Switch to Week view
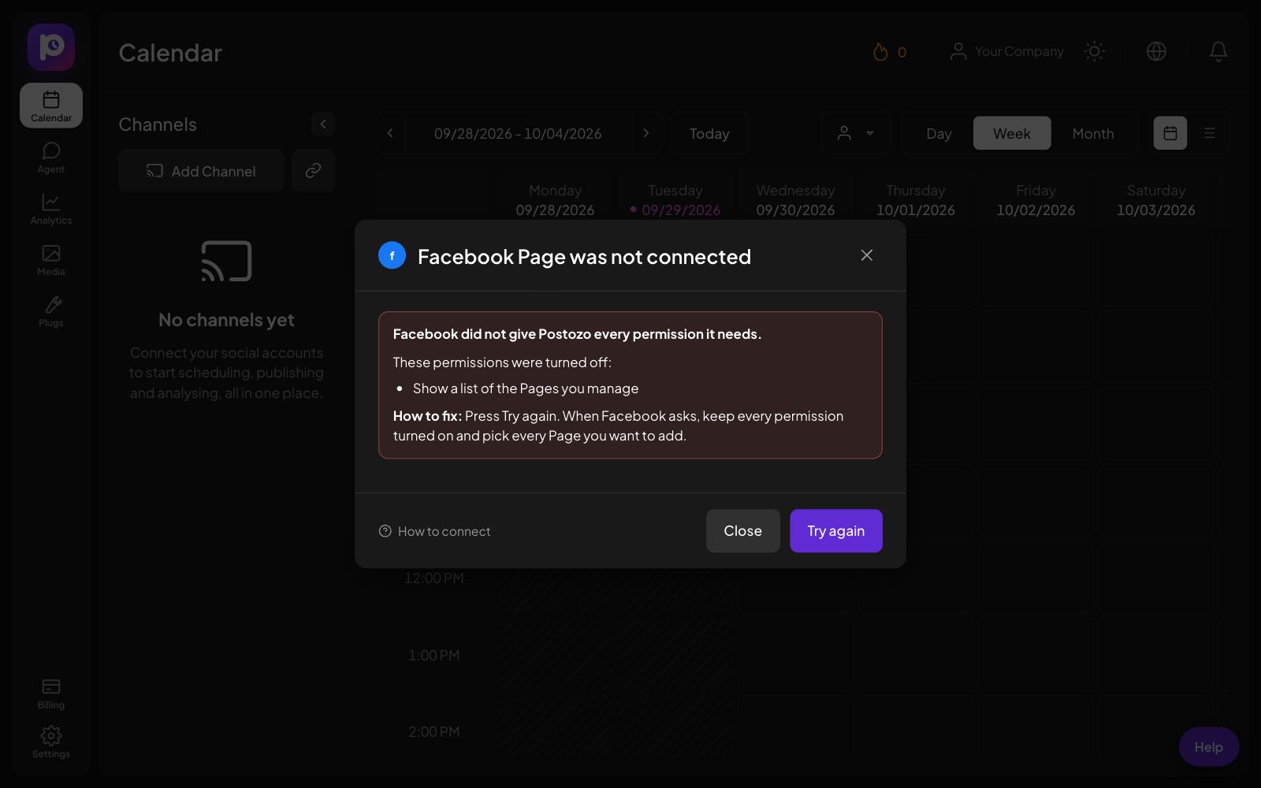This screenshot has height=788, width=1261. point(1012,133)
